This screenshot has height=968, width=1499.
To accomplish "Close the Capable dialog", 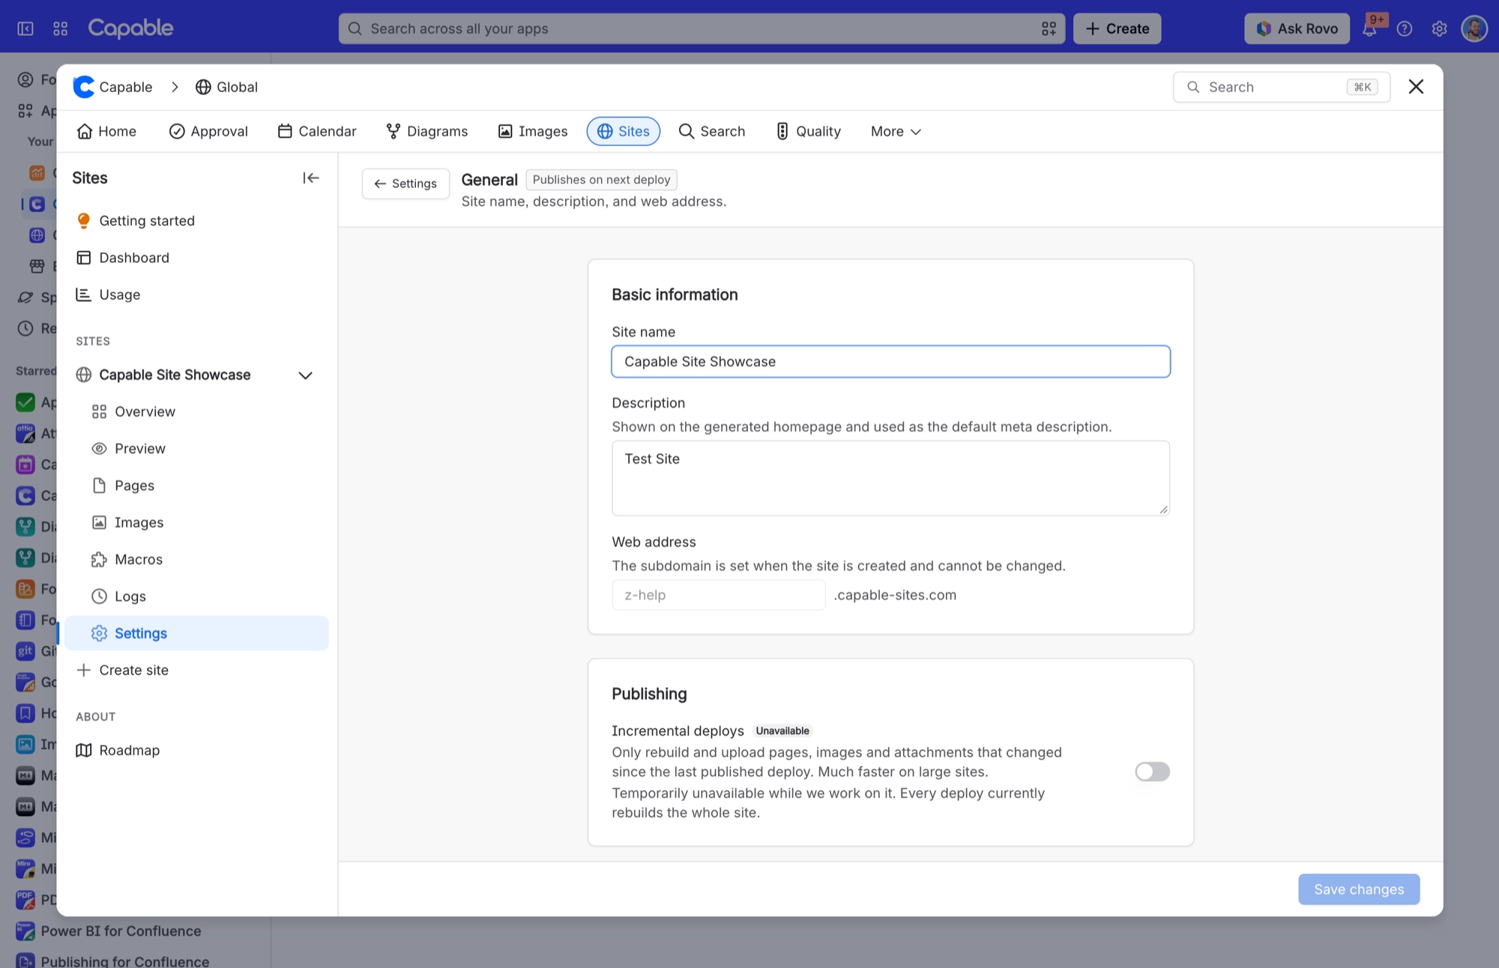I will tap(1416, 87).
